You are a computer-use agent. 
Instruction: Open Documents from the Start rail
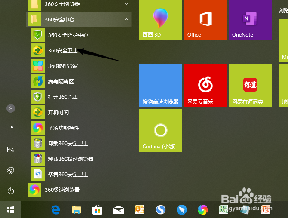point(10,129)
